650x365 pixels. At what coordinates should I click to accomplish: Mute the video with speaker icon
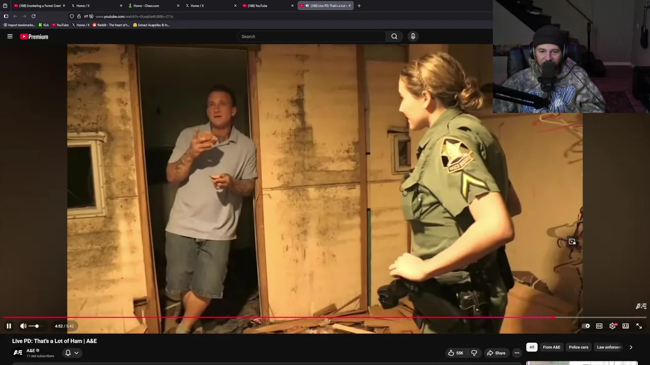pos(23,326)
